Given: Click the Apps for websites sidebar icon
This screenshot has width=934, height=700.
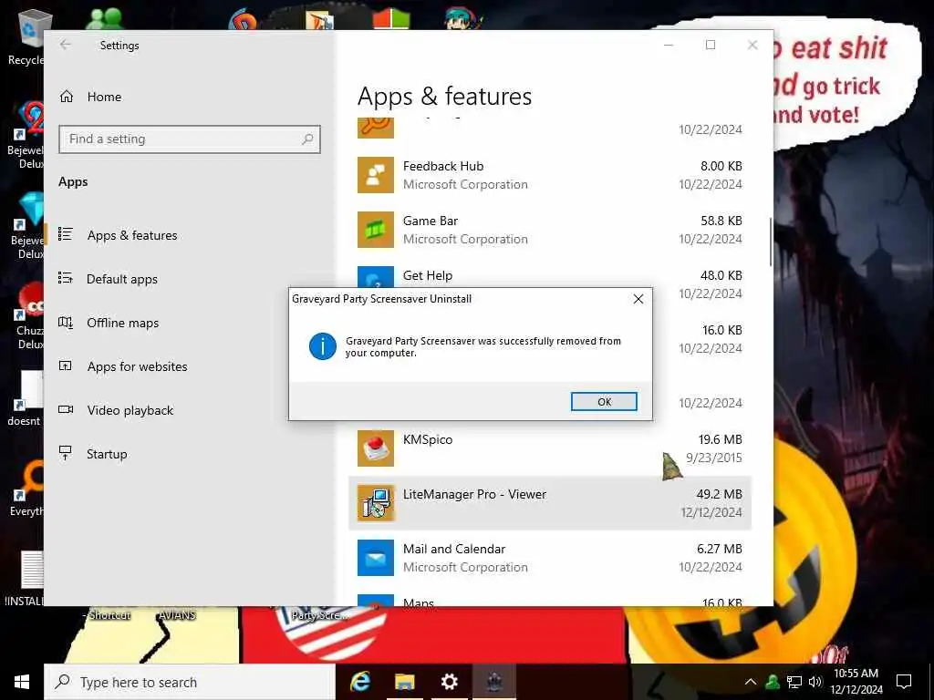Looking at the screenshot, I should click(66, 365).
